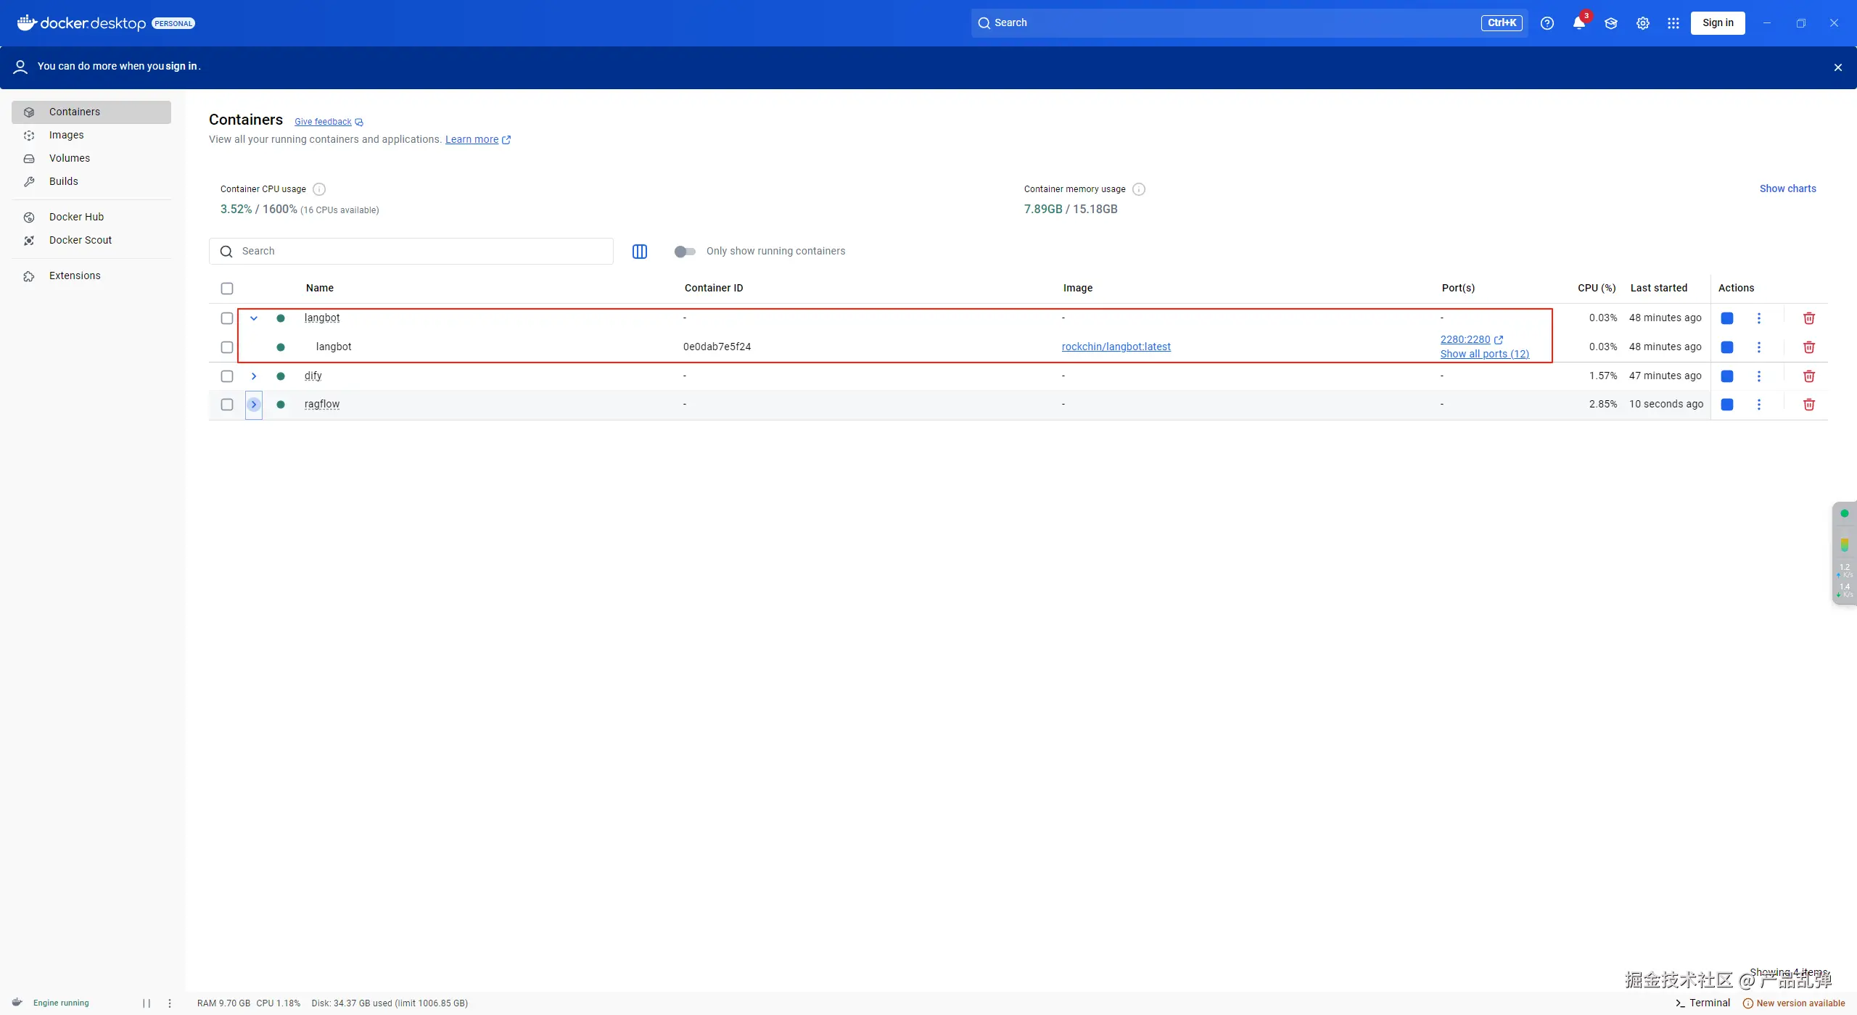Expand the dify container group
Screen dimensions: 1857x1015
pyautogui.click(x=254, y=376)
